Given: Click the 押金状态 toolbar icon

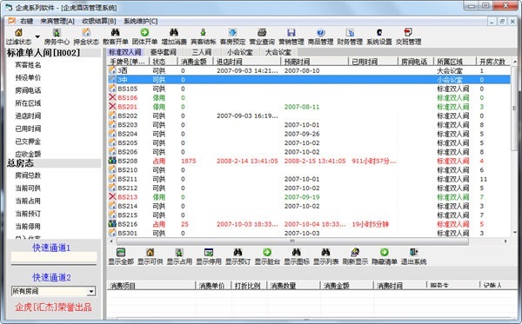Looking at the screenshot, I should tap(86, 32).
